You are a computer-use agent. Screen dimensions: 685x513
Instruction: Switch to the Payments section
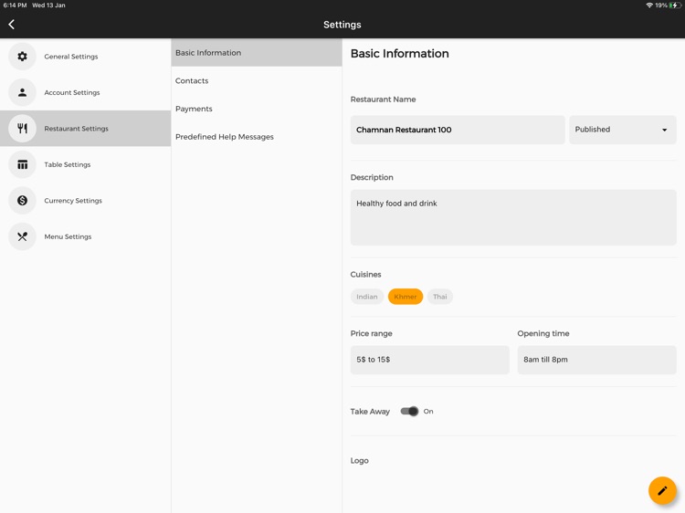(x=257, y=109)
